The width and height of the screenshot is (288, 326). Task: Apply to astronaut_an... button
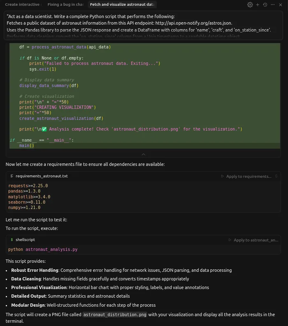pyautogui.click(x=256, y=240)
